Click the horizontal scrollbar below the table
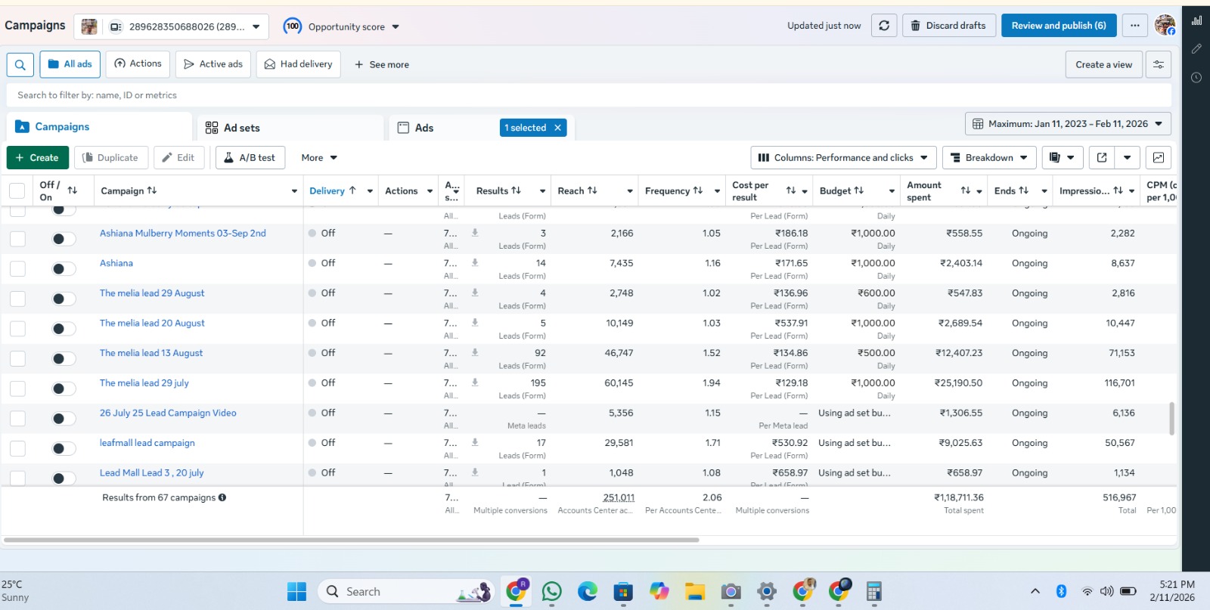 pyautogui.click(x=352, y=540)
